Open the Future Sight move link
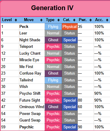 click(30, 100)
